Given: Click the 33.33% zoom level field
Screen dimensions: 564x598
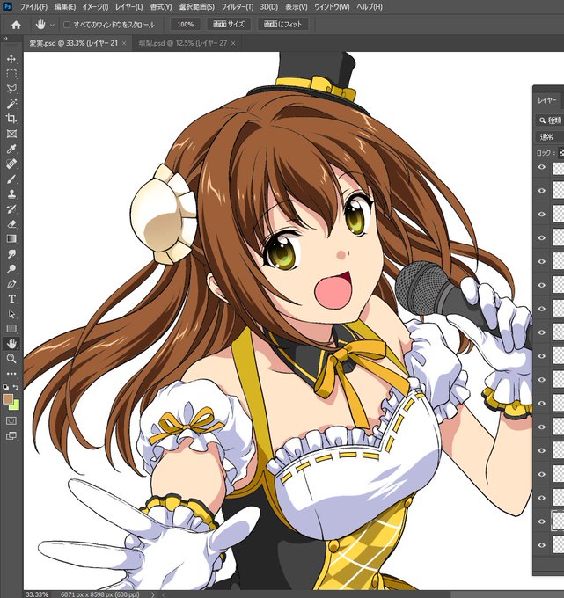Looking at the screenshot, I should [x=37, y=594].
